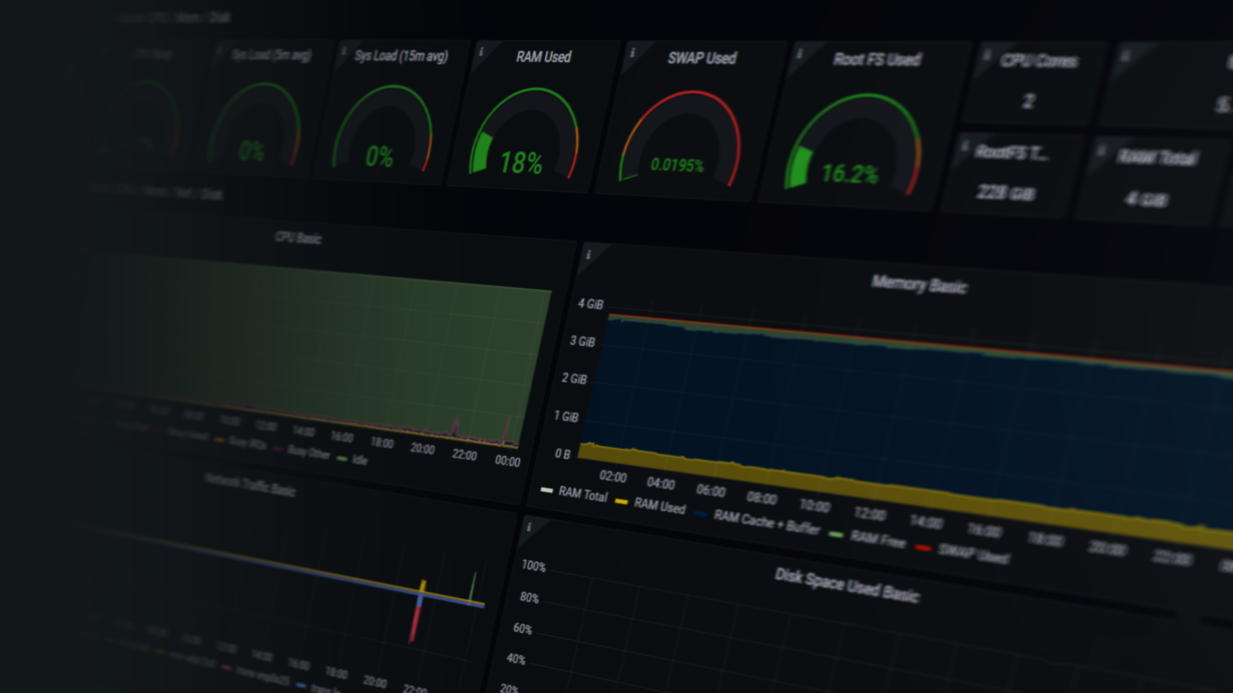Click the RAM Used panel info icon
The width and height of the screenshot is (1233, 693).
click(x=482, y=51)
